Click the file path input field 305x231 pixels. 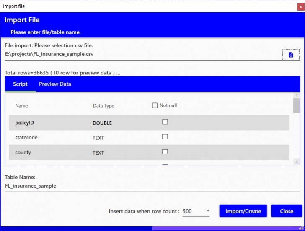coord(143,54)
